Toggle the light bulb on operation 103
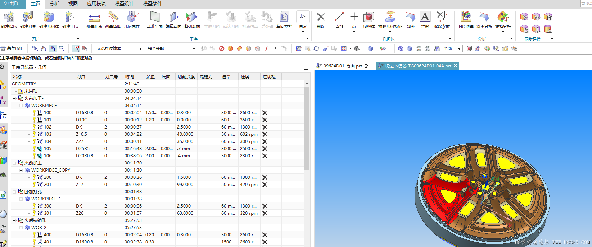 (x=34, y=134)
